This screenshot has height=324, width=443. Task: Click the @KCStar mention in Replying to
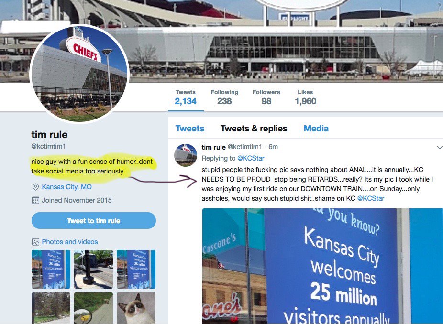[251, 158]
